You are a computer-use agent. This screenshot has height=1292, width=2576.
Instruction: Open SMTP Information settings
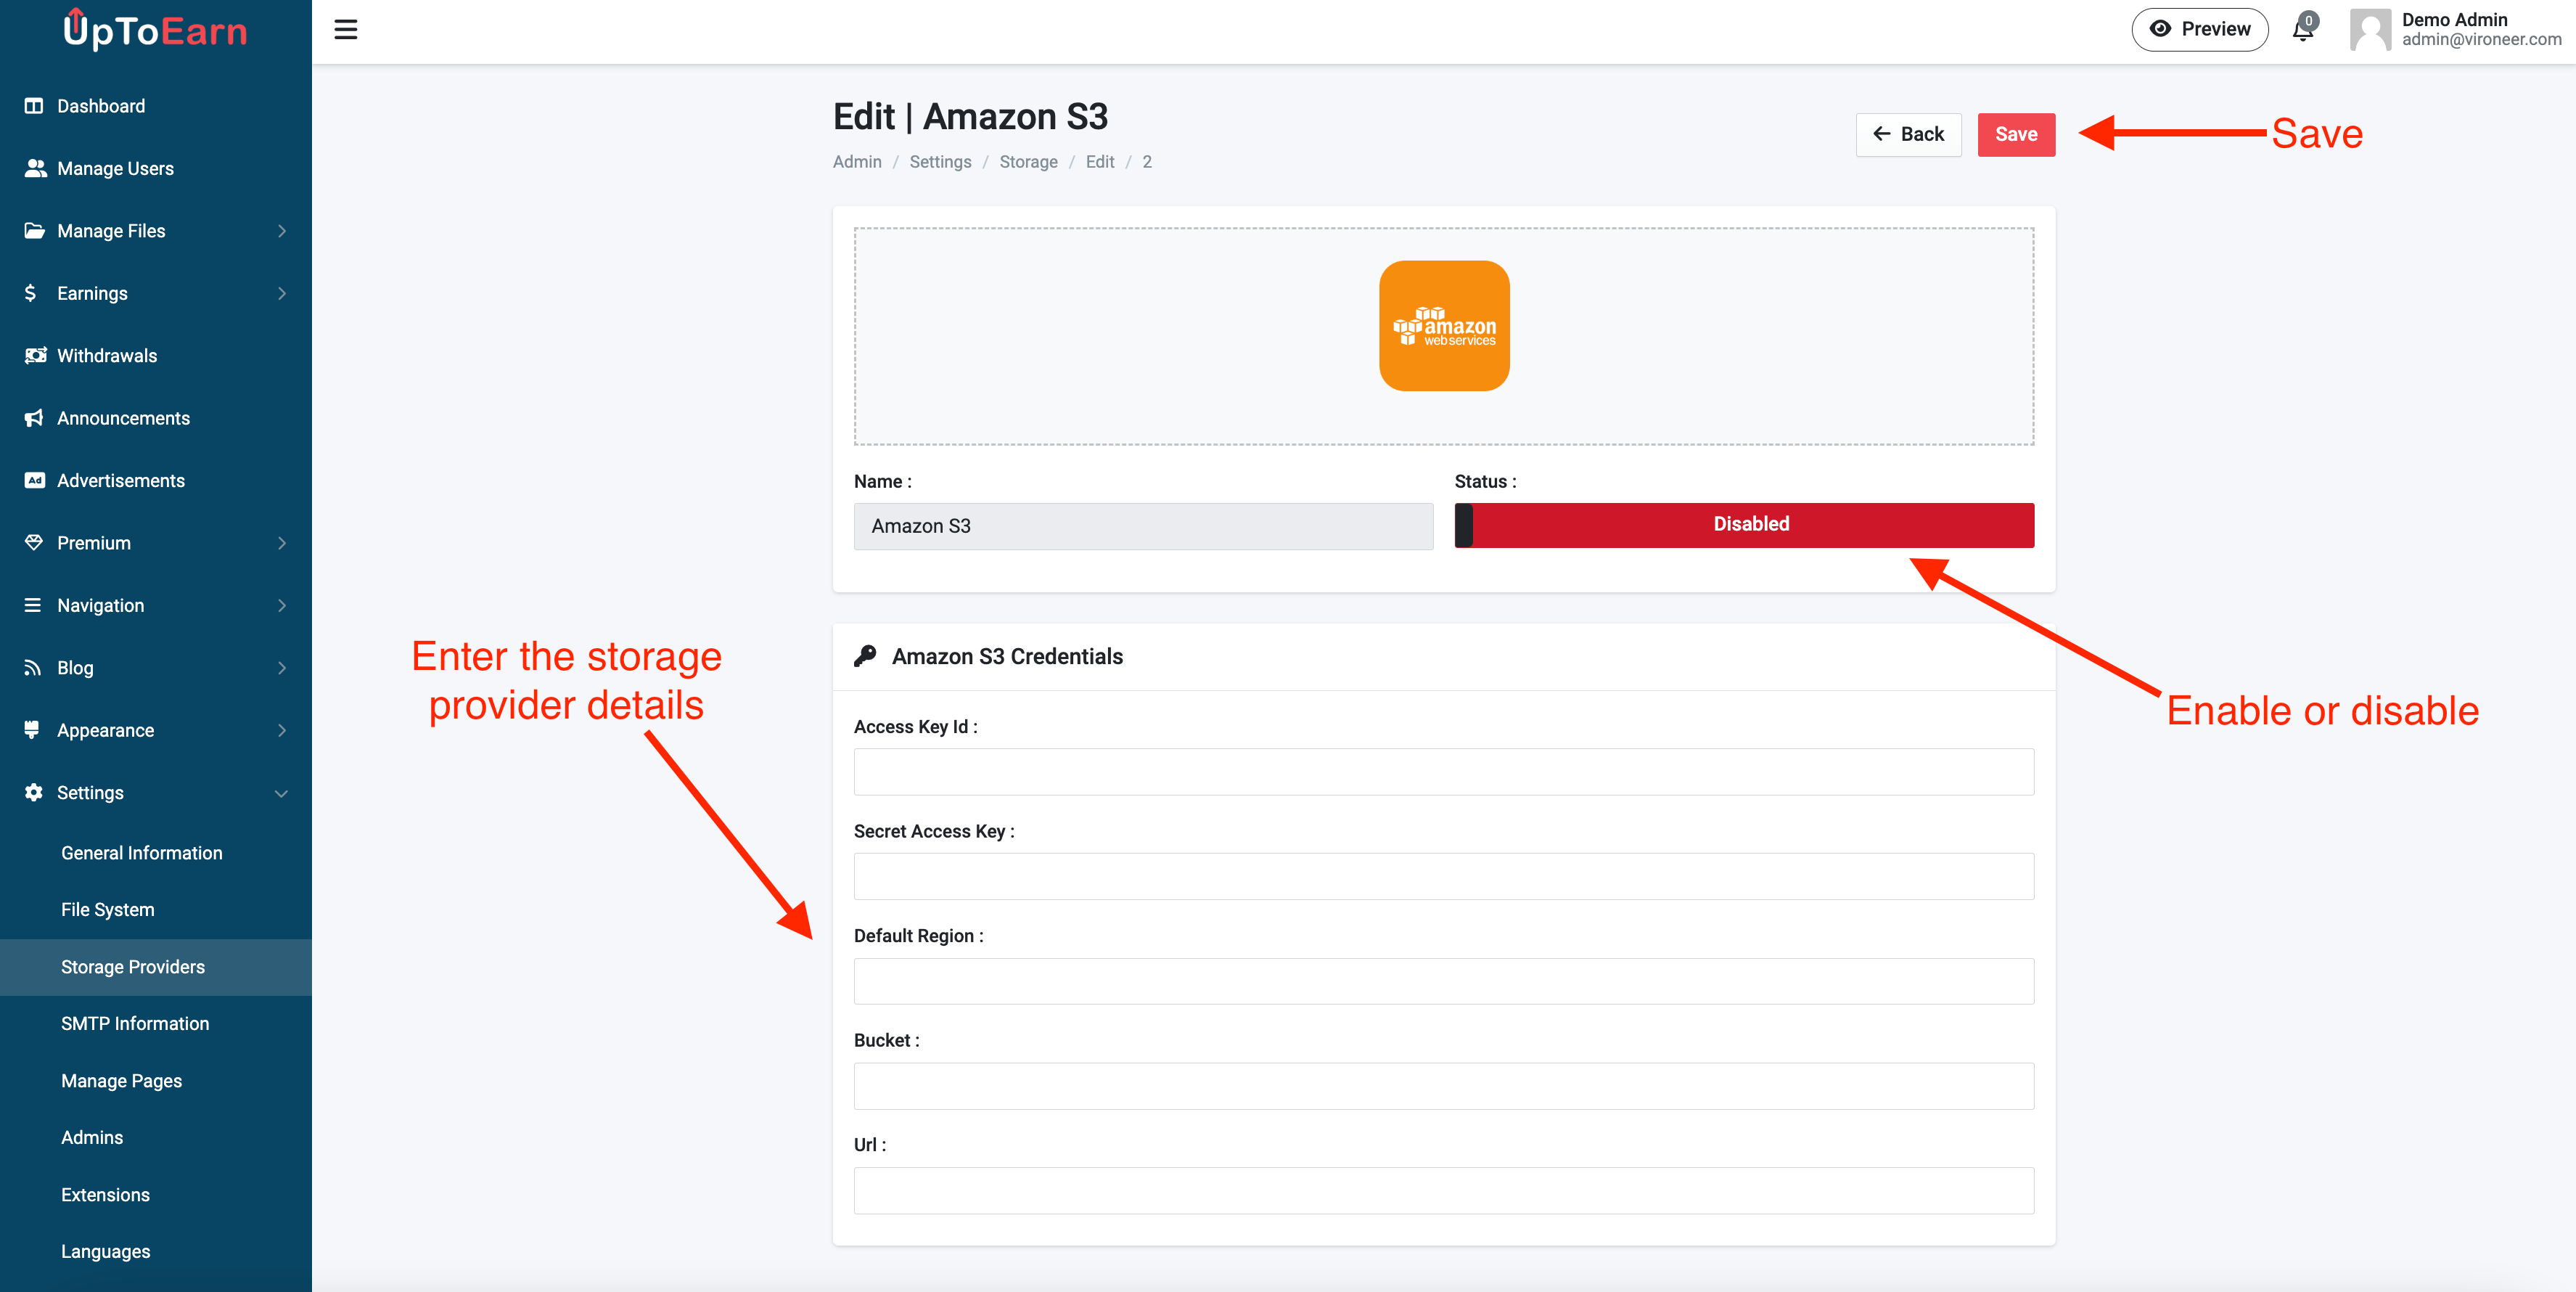(135, 1023)
